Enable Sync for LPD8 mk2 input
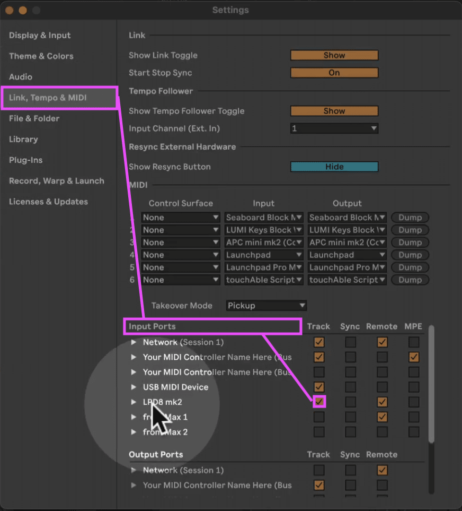The height and width of the screenshot is (511, 462). coord(350,402)
